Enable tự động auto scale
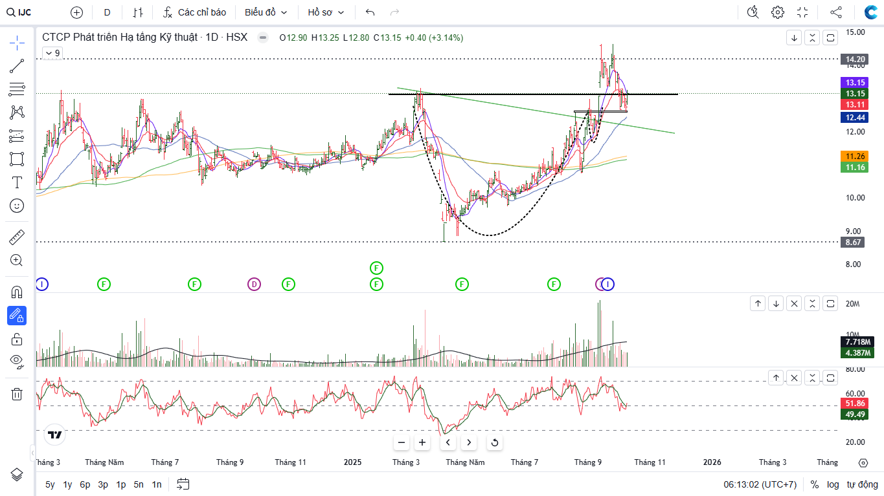Image resolution: width=884 pixels, height=496 pixels. pos(862,484)
